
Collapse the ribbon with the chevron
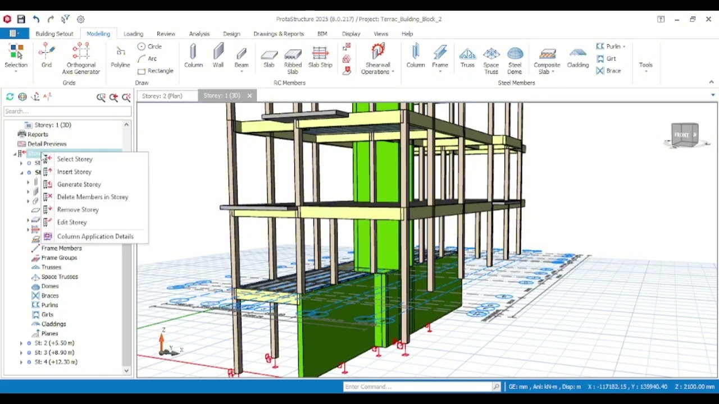(711, 82)
